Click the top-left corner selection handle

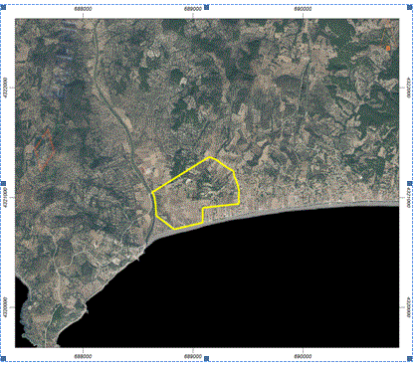3,7
